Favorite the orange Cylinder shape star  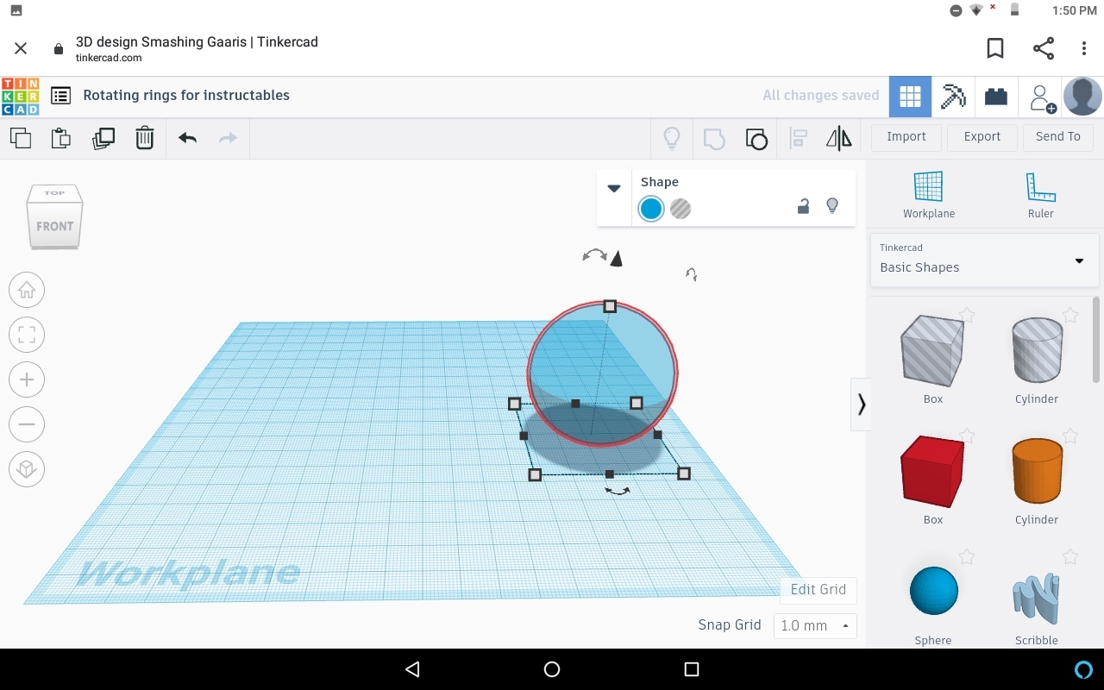tap(1070, 436)
